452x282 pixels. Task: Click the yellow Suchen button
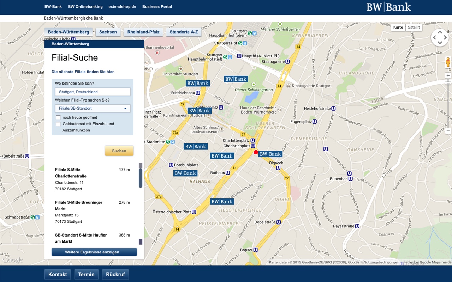tap(119, 151)
